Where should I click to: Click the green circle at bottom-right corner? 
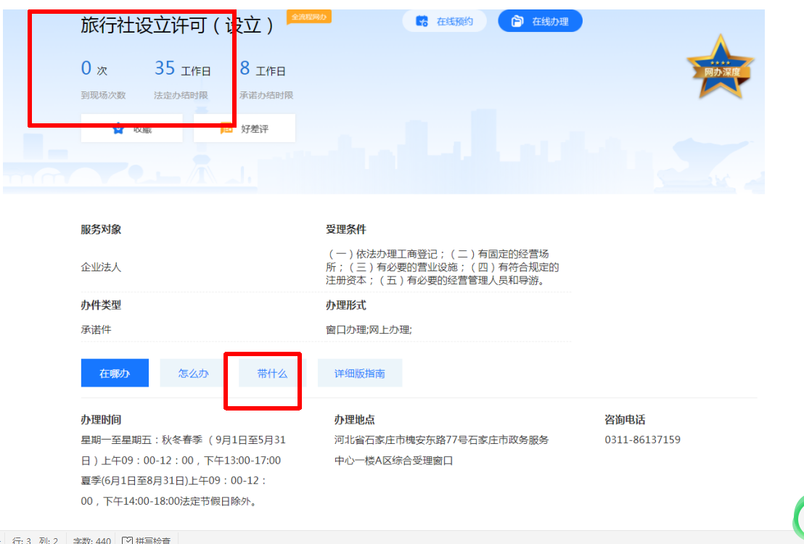[798, 516]
